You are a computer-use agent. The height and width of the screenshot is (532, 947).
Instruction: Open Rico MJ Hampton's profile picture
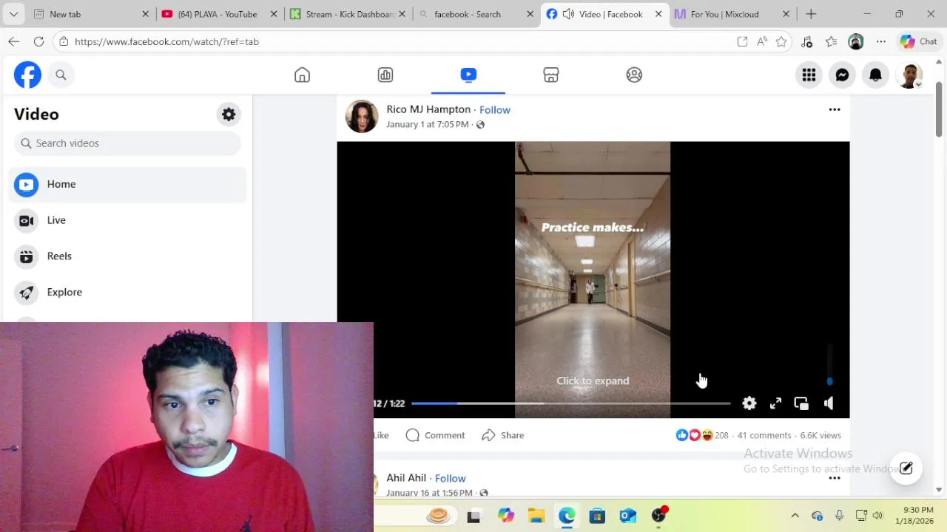click(362, 117)
